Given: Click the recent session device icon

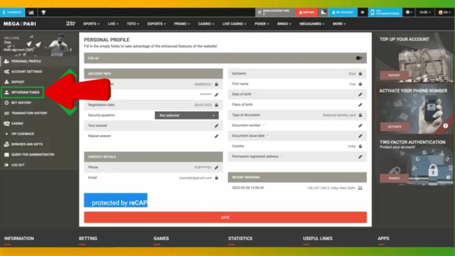Looking at the screenshot, I should point(360,188).
